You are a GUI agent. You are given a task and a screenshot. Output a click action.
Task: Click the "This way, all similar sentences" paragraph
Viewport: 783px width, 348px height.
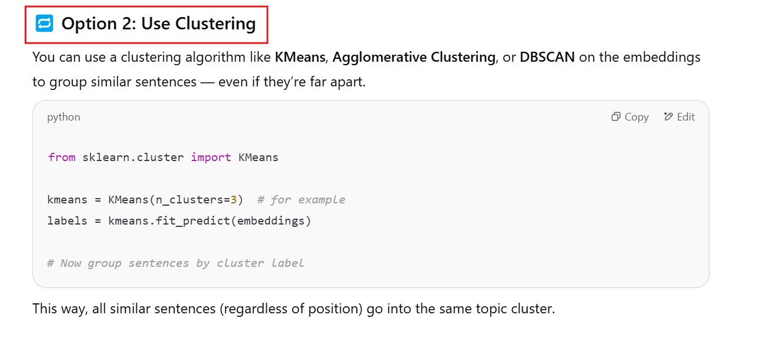click(x=293, y=309)
